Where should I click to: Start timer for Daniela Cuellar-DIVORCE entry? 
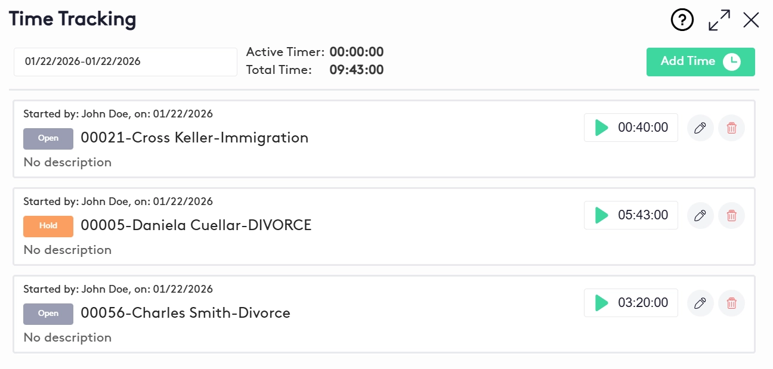click(x=602, y=215)
